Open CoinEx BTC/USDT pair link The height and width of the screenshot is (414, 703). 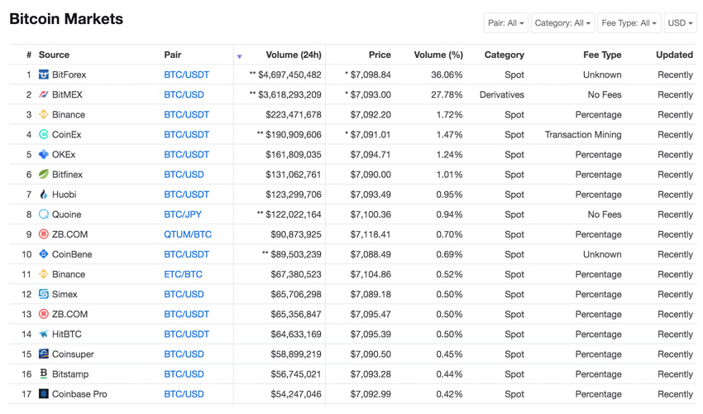click(x=187, y=134)
